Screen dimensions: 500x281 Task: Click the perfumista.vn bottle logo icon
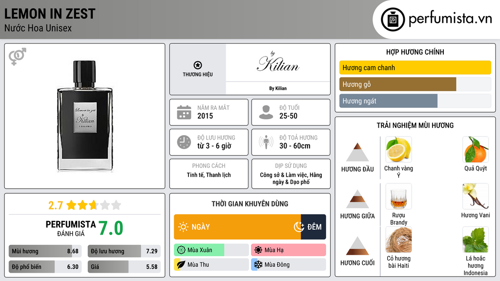point(392,19)
